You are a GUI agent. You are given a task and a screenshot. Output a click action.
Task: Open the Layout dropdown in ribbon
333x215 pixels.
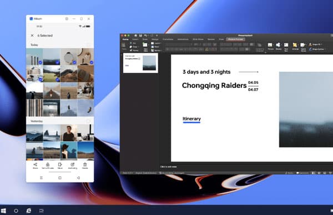pyautogui.click(x=156, y=43)
